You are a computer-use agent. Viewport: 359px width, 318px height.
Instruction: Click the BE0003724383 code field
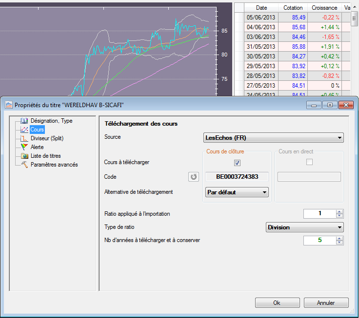(237, 177)
